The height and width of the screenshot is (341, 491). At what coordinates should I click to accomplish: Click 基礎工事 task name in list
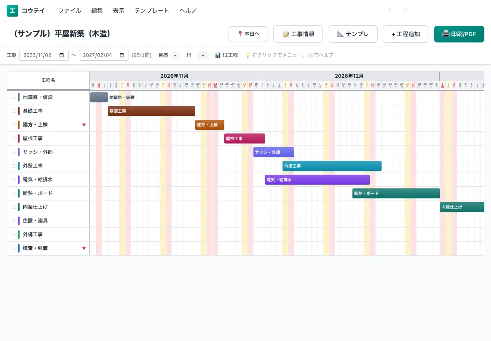32,111
